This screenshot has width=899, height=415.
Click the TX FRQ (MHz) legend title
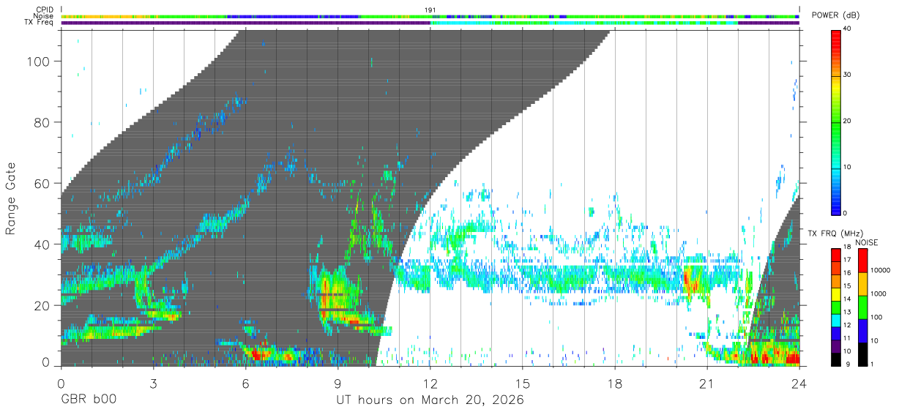point(834,233)
